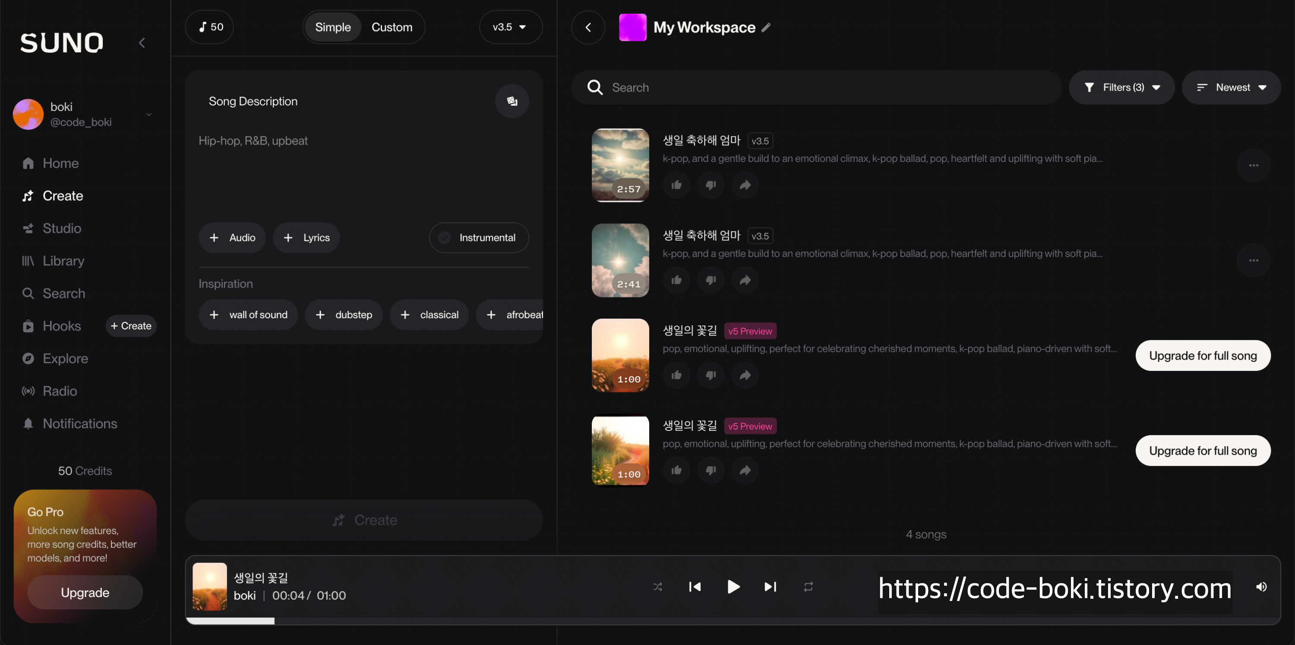Expand the Filters (3) dropdown
Image resolution: width=1295 pixels, height=645 pixels.
(x=1121, y=88)
